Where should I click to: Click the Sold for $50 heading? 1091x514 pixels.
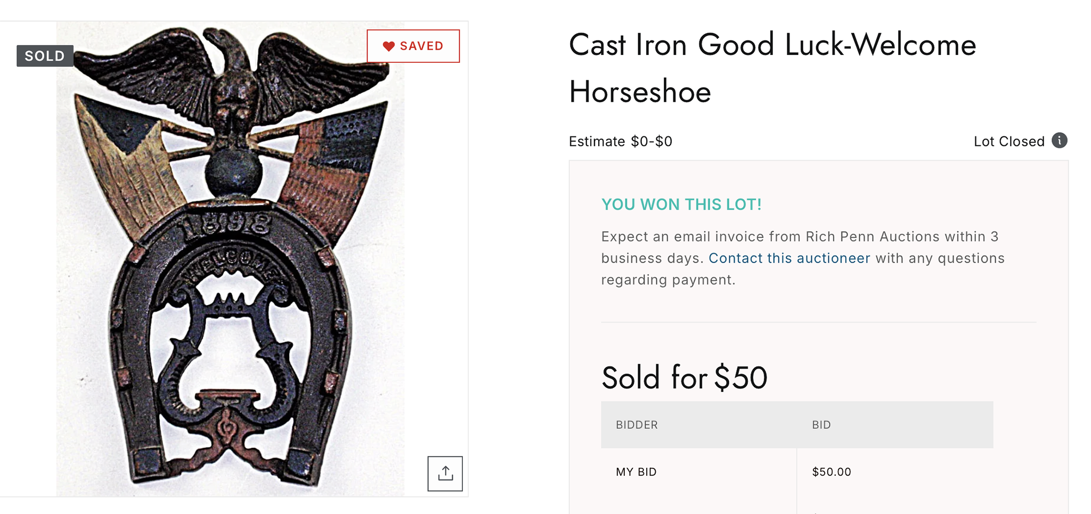point(684,378)
